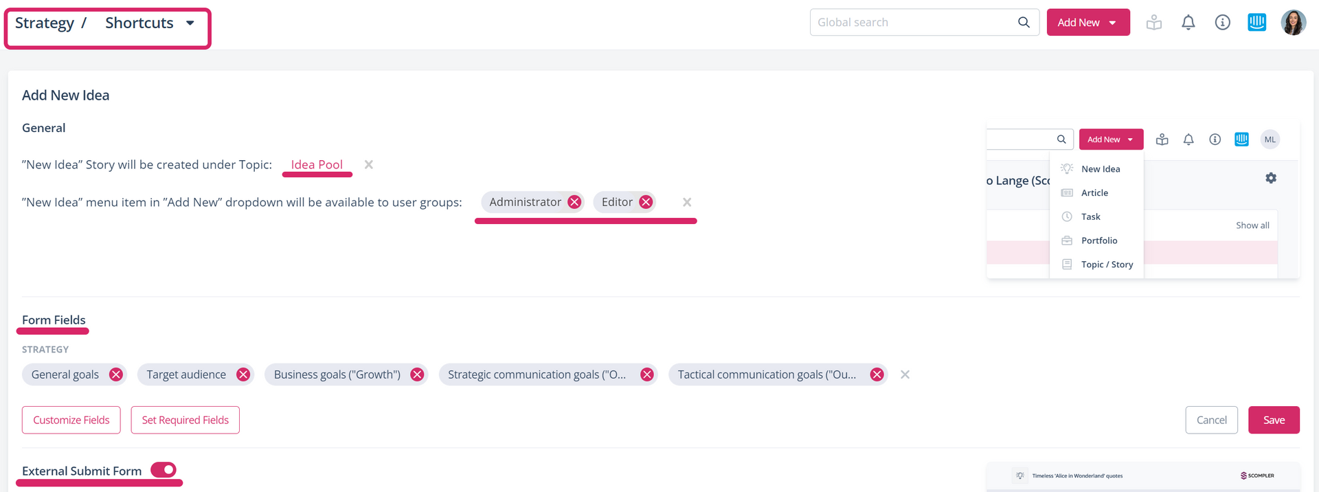Clear the Idea Pool topic selection

[369, 165]
